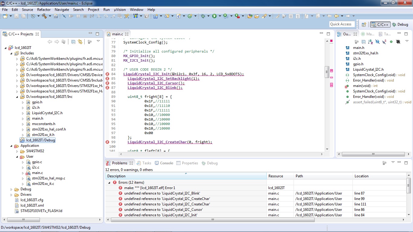Click the Path column header
The width and height of the screenshot is (413, 232).
coord(323,176)
